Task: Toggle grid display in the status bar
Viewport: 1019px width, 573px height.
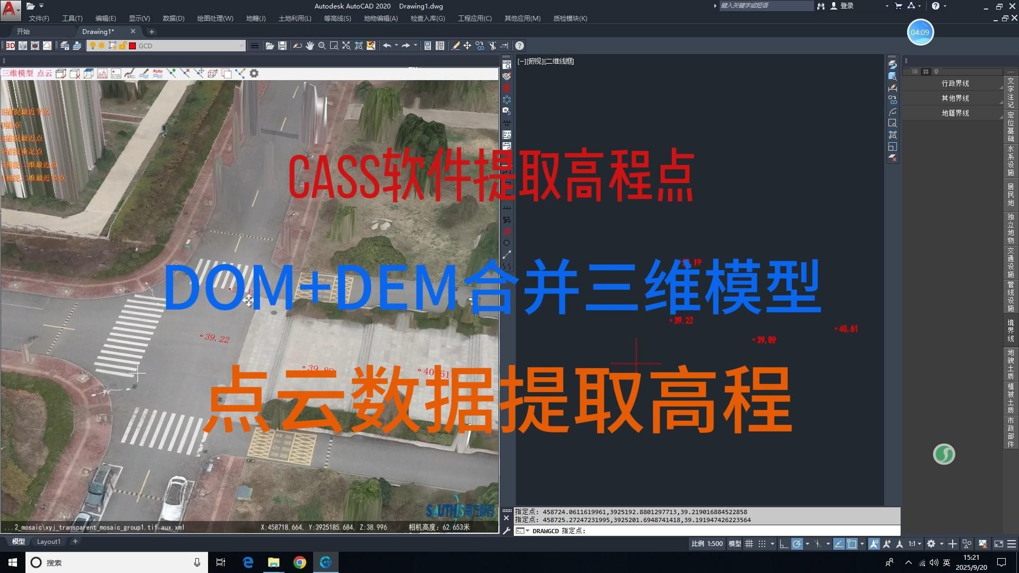Action: point(749,543)
